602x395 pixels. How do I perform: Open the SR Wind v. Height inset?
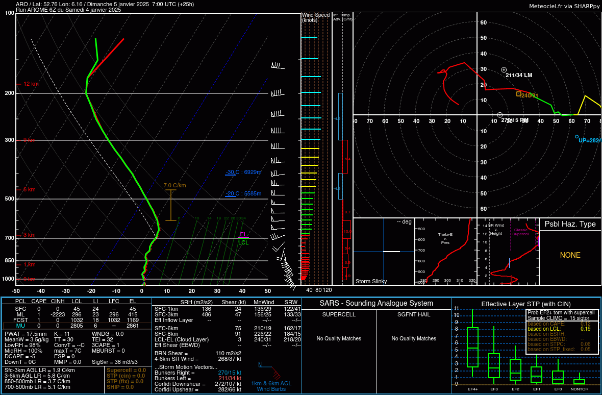(508, 252)
